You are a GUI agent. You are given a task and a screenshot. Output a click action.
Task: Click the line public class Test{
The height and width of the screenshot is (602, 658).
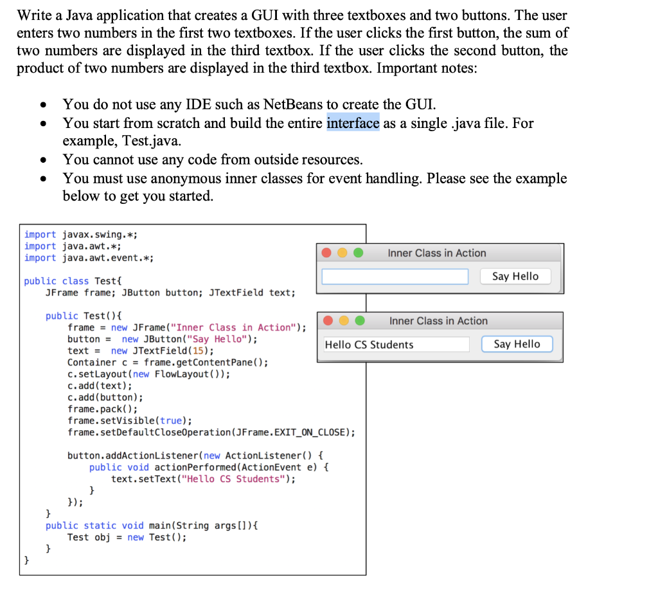pyautogui.click(x=73, y=281)
